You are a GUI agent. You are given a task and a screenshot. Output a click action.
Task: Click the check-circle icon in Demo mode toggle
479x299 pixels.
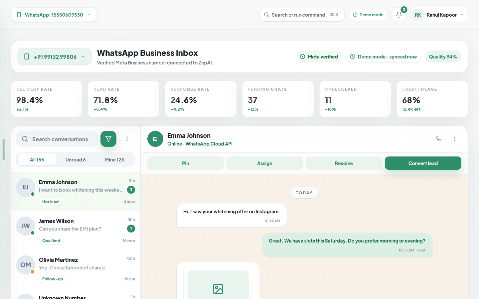(x=355, y=15)
